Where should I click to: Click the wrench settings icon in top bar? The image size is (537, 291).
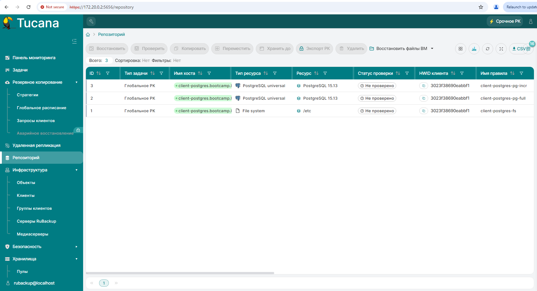pos(91,21)
